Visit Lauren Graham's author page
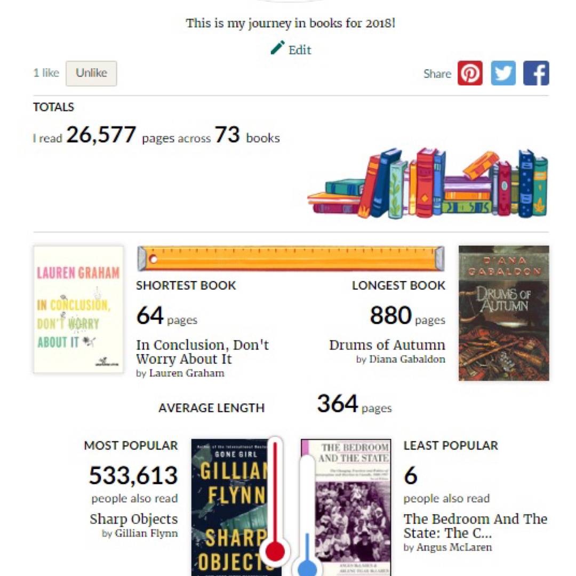The width and height of the screenshot is (576, 576). [x=187, y=373]
